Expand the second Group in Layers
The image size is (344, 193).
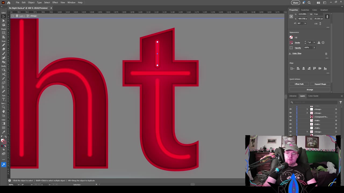[x=307, y=113]
